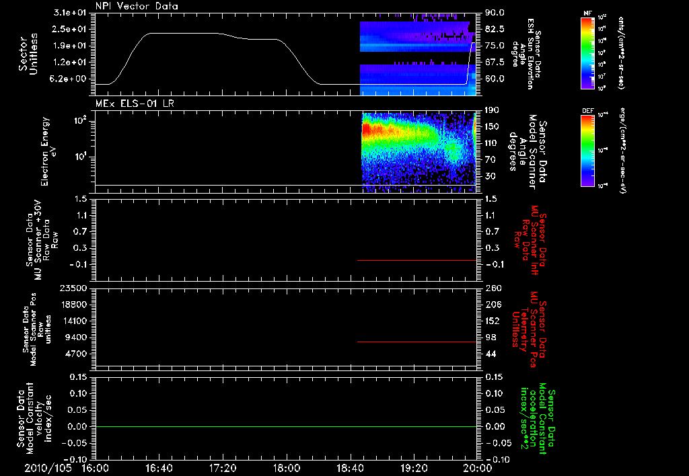This screenshot has width=689, height=476.
Task: Click the "ESH Sun Elevation Angle" axis title
Action: [526, 54]
